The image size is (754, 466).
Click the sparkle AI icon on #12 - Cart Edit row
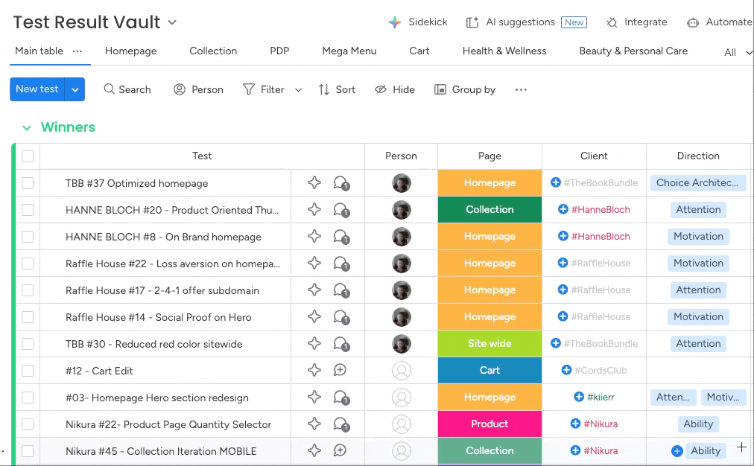point(314,371)
